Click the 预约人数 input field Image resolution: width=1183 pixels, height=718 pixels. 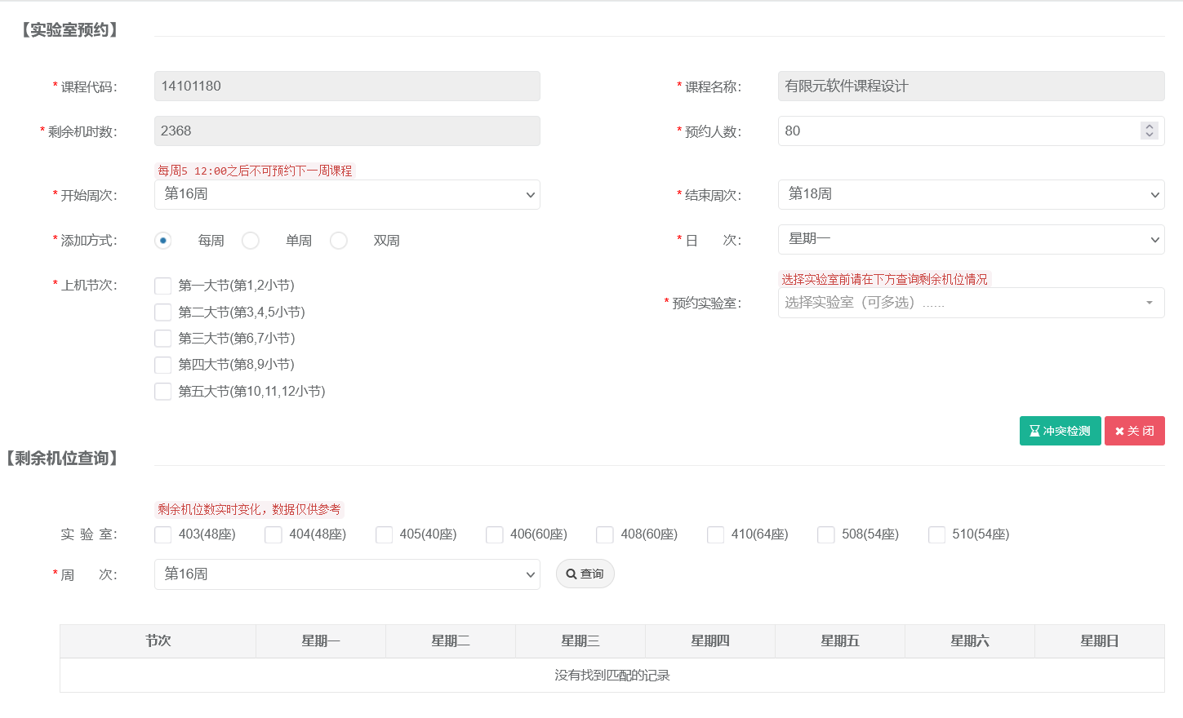[955, 131]
